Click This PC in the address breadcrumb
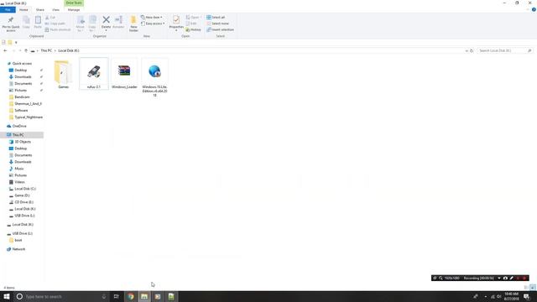The image size is (537, 302). 46,50
